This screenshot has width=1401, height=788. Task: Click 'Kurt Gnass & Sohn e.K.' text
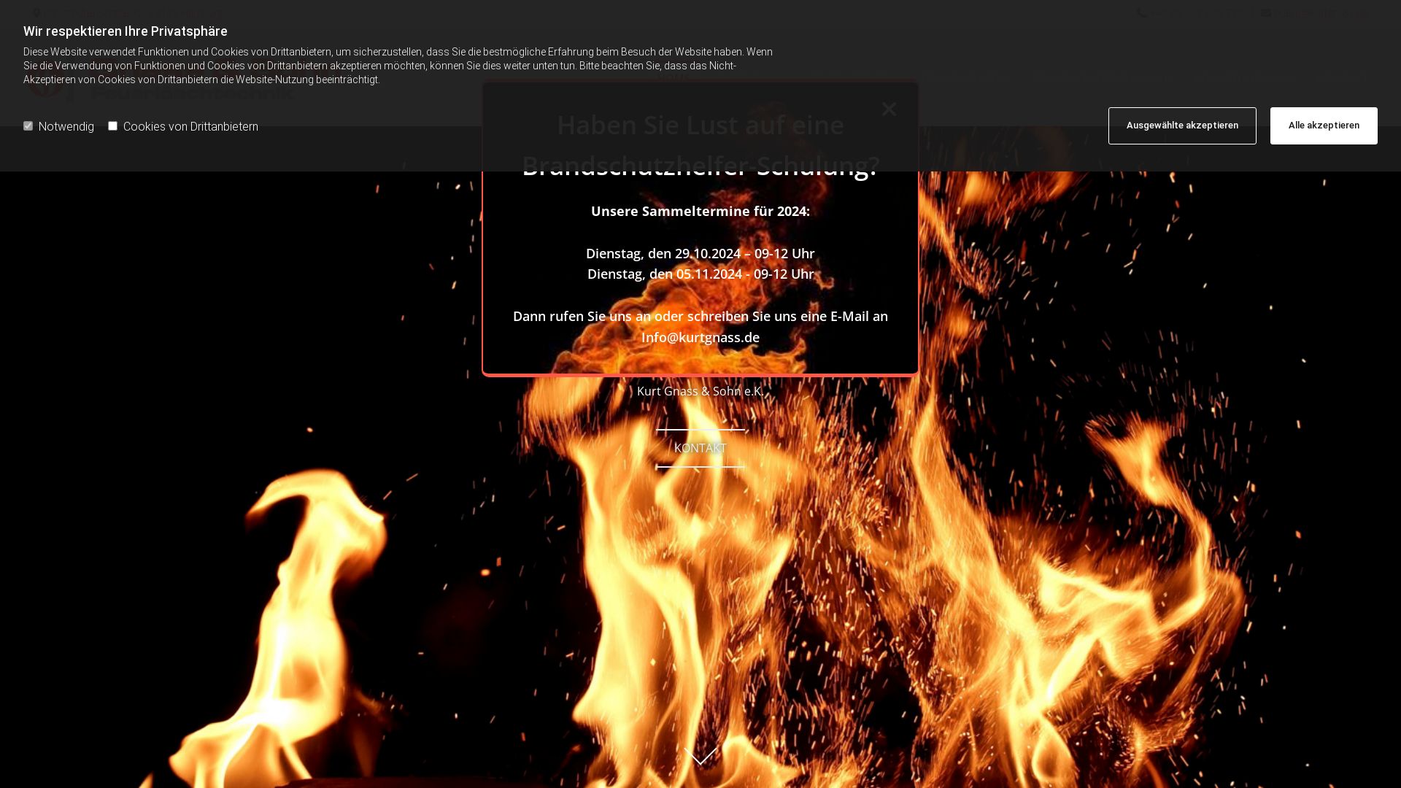click(700, 391)
